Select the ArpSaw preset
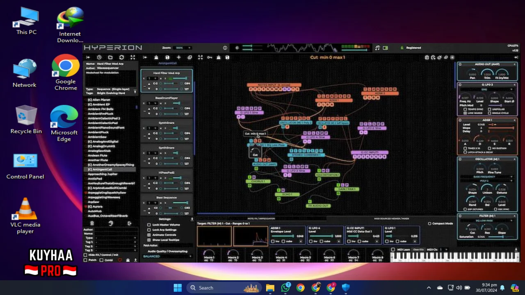Image resolution: width=525 pixels, height=295 pixels. (94, 202)
